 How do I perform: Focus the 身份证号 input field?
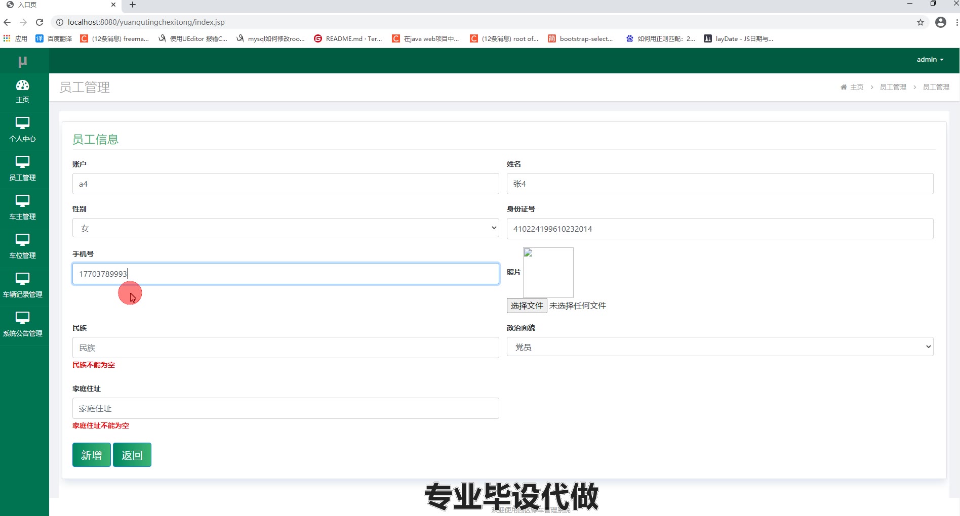tap(720, 229)
